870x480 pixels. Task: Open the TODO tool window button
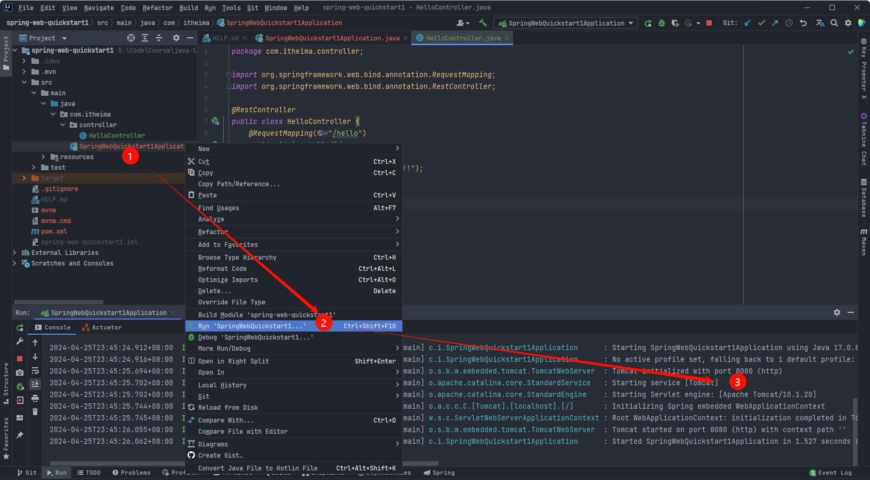tap(89, 473)
